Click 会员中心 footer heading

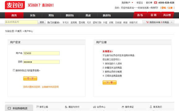point(101,107)
